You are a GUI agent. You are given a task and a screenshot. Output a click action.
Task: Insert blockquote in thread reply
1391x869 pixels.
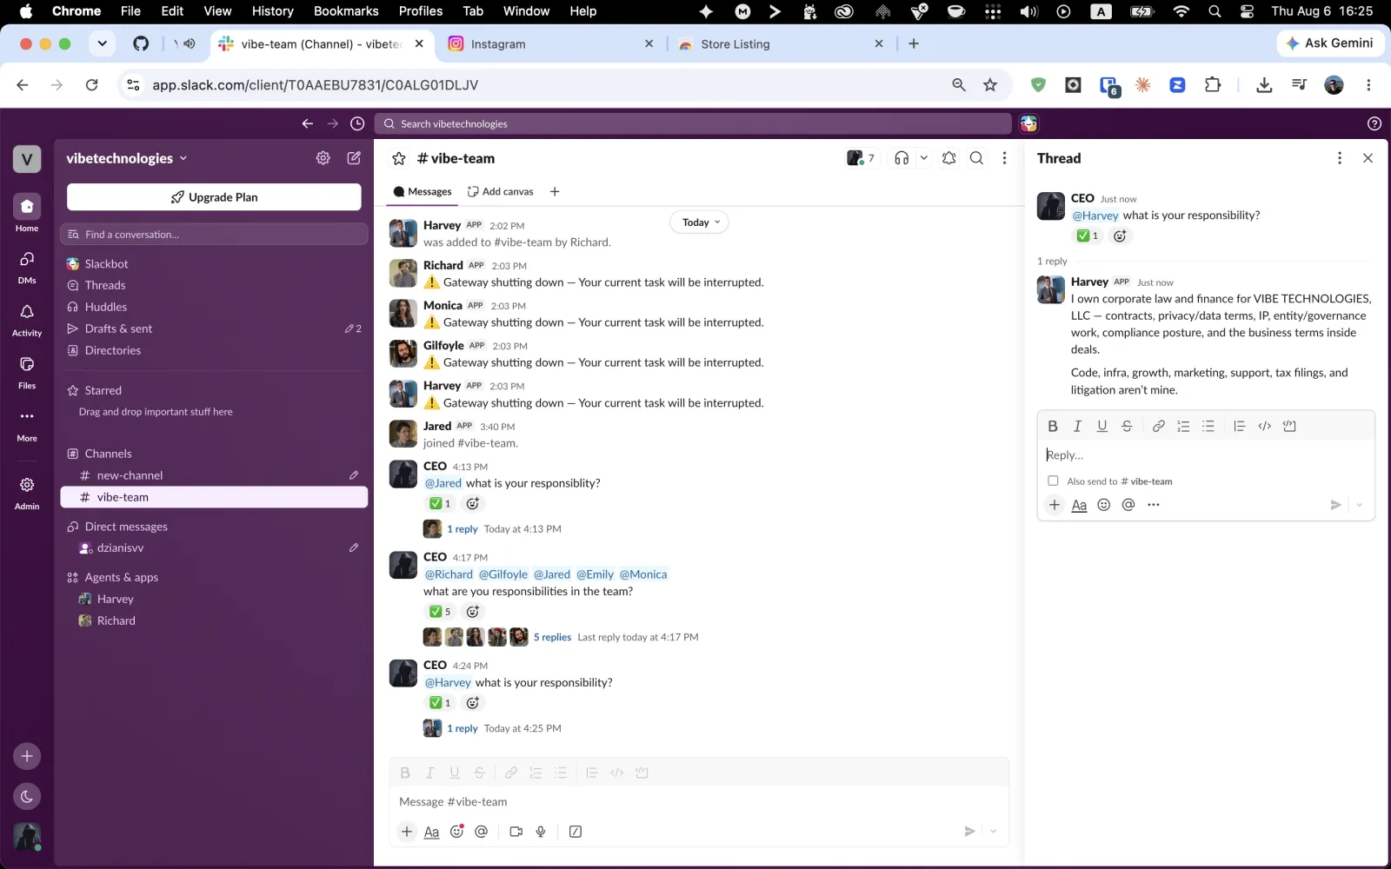click(x=1239, y=426)
